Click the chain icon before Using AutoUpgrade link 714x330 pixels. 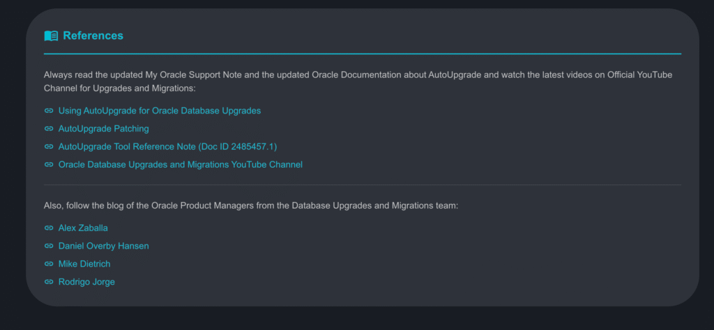(x=49, y=111)
